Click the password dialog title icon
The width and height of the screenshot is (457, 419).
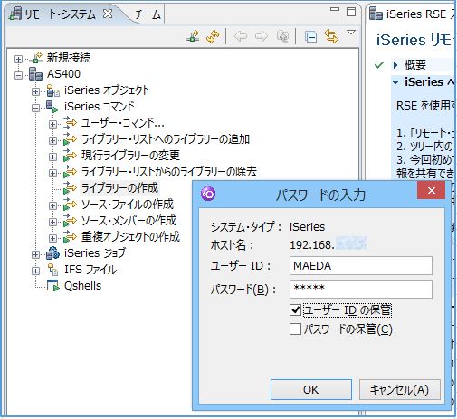click(x=208, y=194)
